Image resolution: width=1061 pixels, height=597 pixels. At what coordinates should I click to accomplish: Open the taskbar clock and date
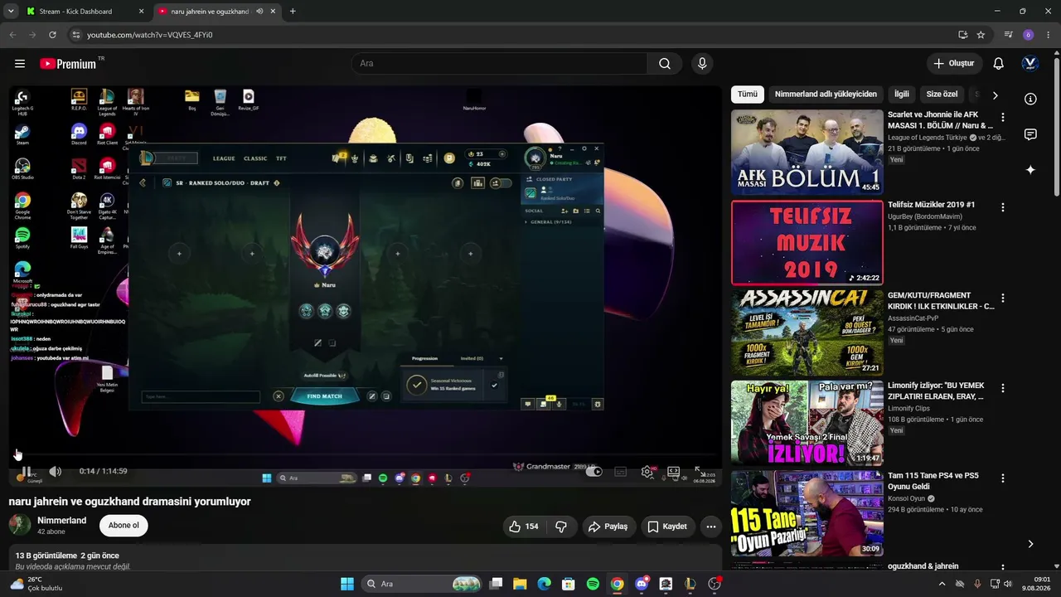point(1036,584)
